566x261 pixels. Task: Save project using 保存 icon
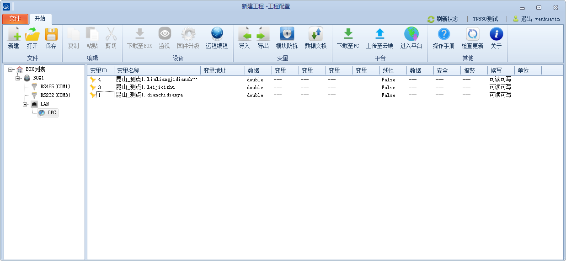(51, 34)
